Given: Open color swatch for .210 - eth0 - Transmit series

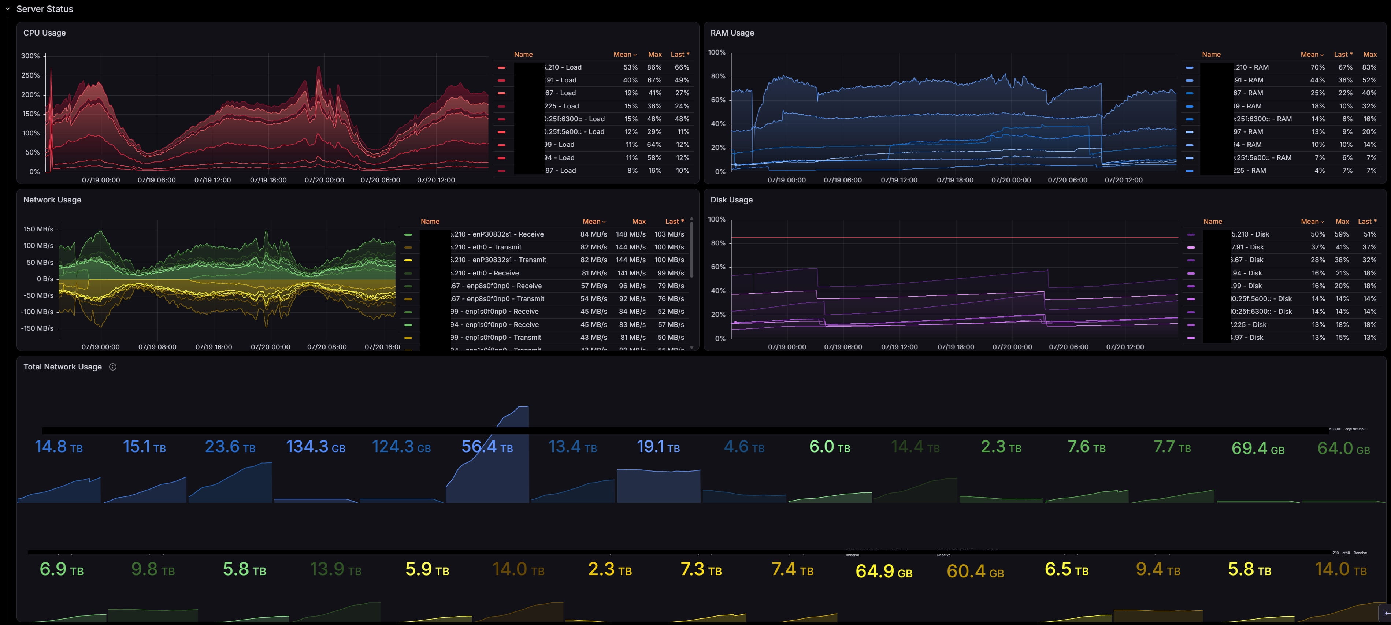Looking at the screenshot, I should (408, 247).
